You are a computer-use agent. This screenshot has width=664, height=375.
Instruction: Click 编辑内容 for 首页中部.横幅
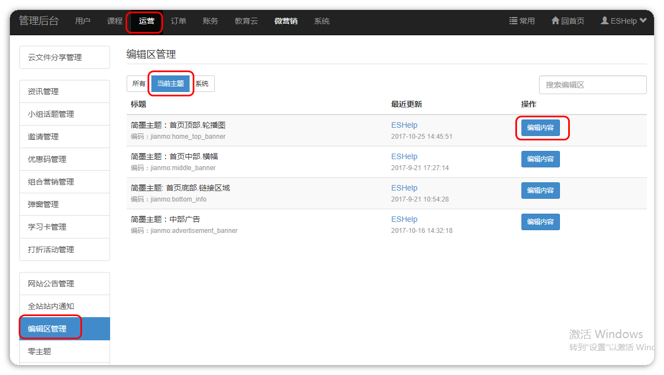[x=540, y=159]
